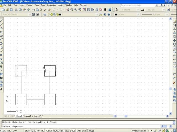Select the Line tool in draw toolbar
Screen dimensions: 177x132
[1, 20]
